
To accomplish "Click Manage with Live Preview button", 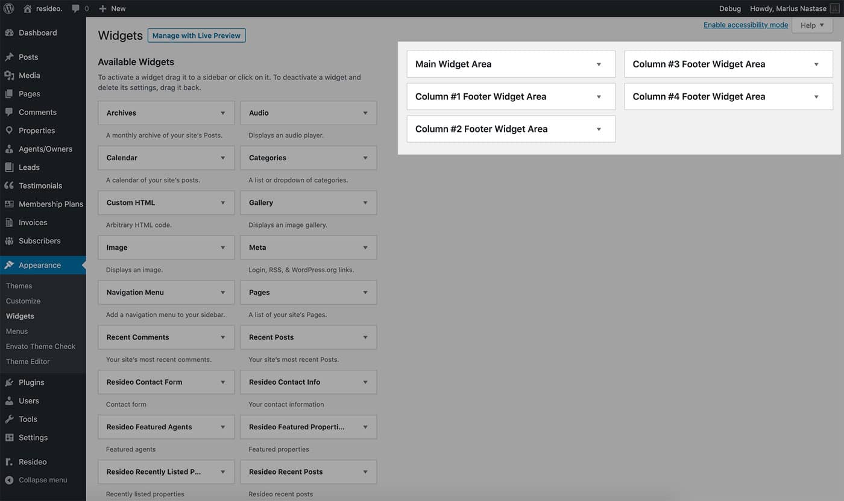I will click(196, 36).
